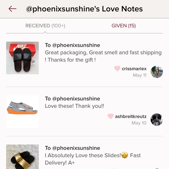Open crissmariex's profile avatar

156,72
